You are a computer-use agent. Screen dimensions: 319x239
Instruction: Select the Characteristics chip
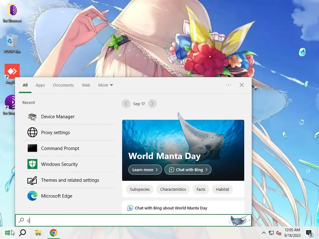tap(173, 190)
